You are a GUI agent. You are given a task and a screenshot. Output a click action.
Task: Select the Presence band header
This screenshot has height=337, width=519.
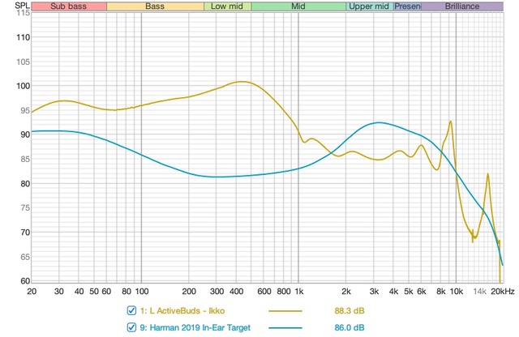pos(407,6)
